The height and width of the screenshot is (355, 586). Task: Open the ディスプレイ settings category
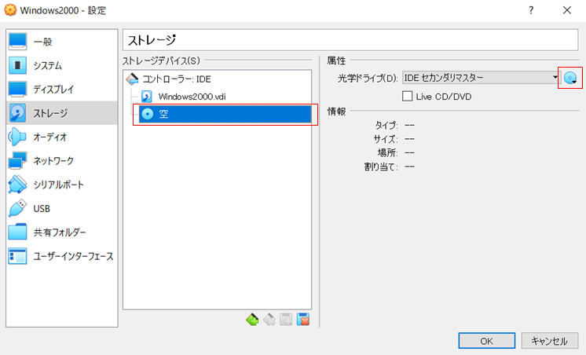(62, 89)
